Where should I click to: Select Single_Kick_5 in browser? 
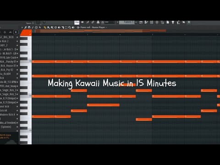(x=9, y=94)
